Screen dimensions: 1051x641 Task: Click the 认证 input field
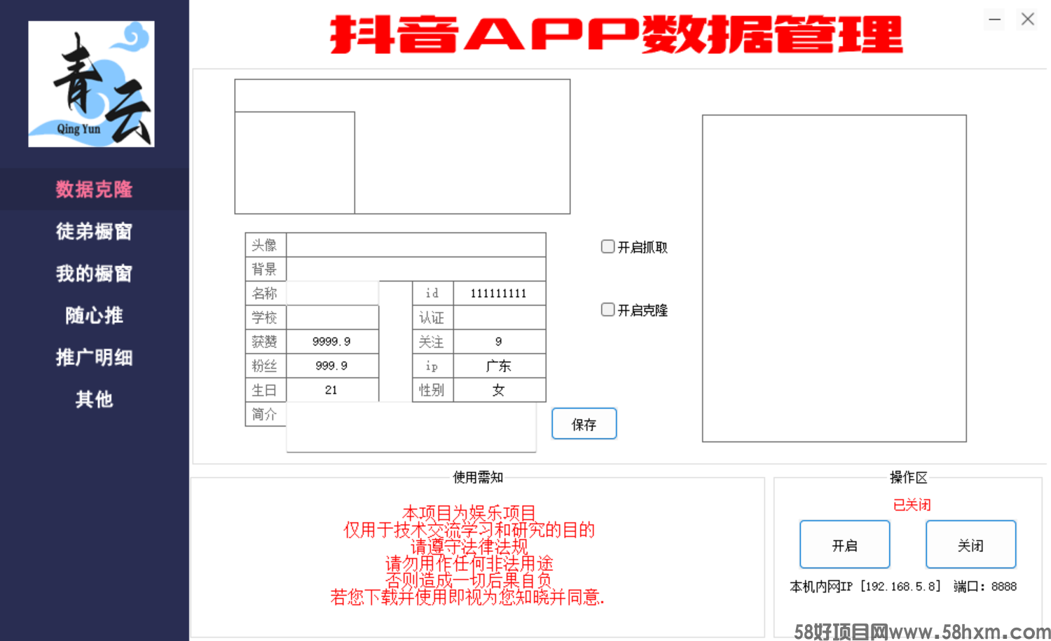pyautogui.click(x=500, y=317)
